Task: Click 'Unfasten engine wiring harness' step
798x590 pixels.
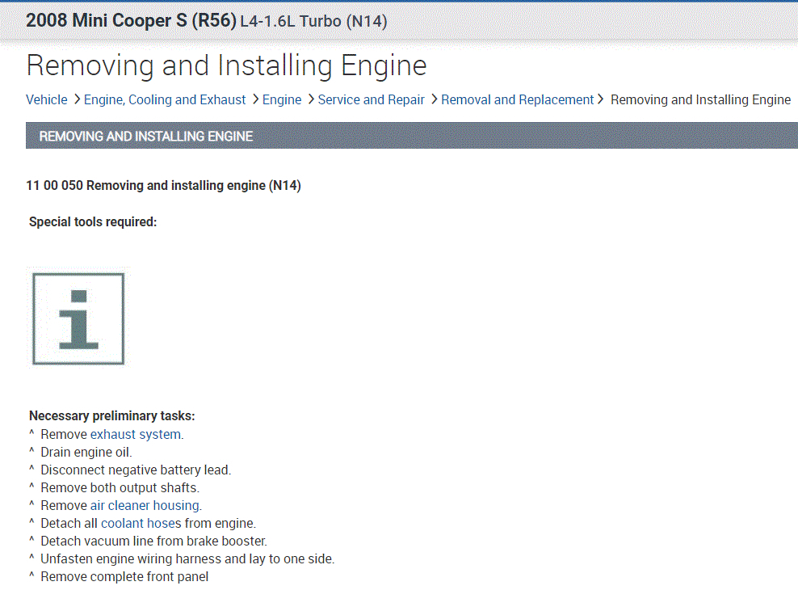Action: 187,559
